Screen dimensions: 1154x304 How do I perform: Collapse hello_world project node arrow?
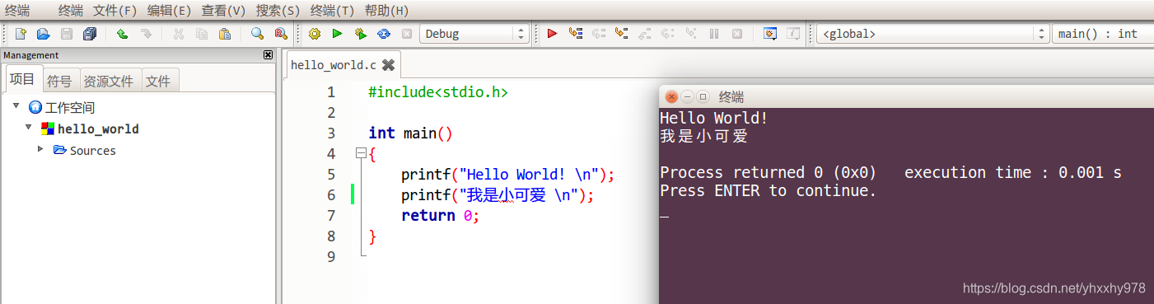(28, 127)
